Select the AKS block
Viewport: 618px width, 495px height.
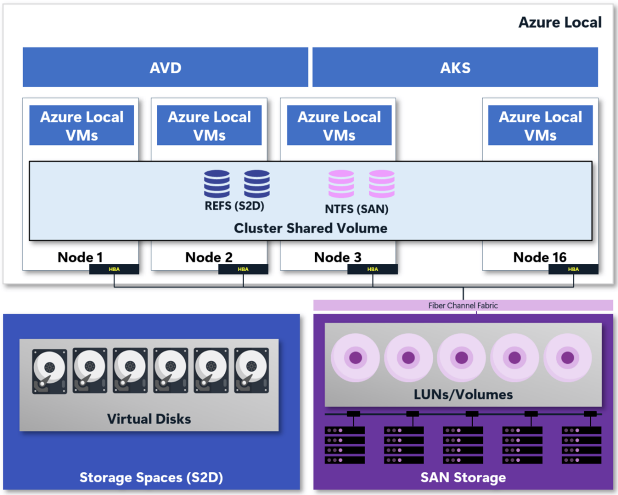455,67
